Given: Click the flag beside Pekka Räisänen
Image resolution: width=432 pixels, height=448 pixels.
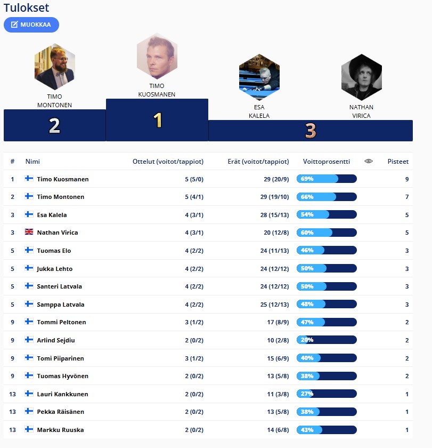Looking at the screenshot, I should [29, 412].
